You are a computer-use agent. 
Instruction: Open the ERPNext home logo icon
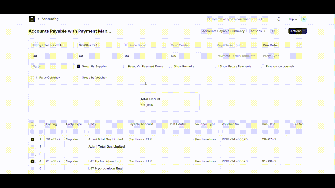pyautogui.click(x=32, y=19)
